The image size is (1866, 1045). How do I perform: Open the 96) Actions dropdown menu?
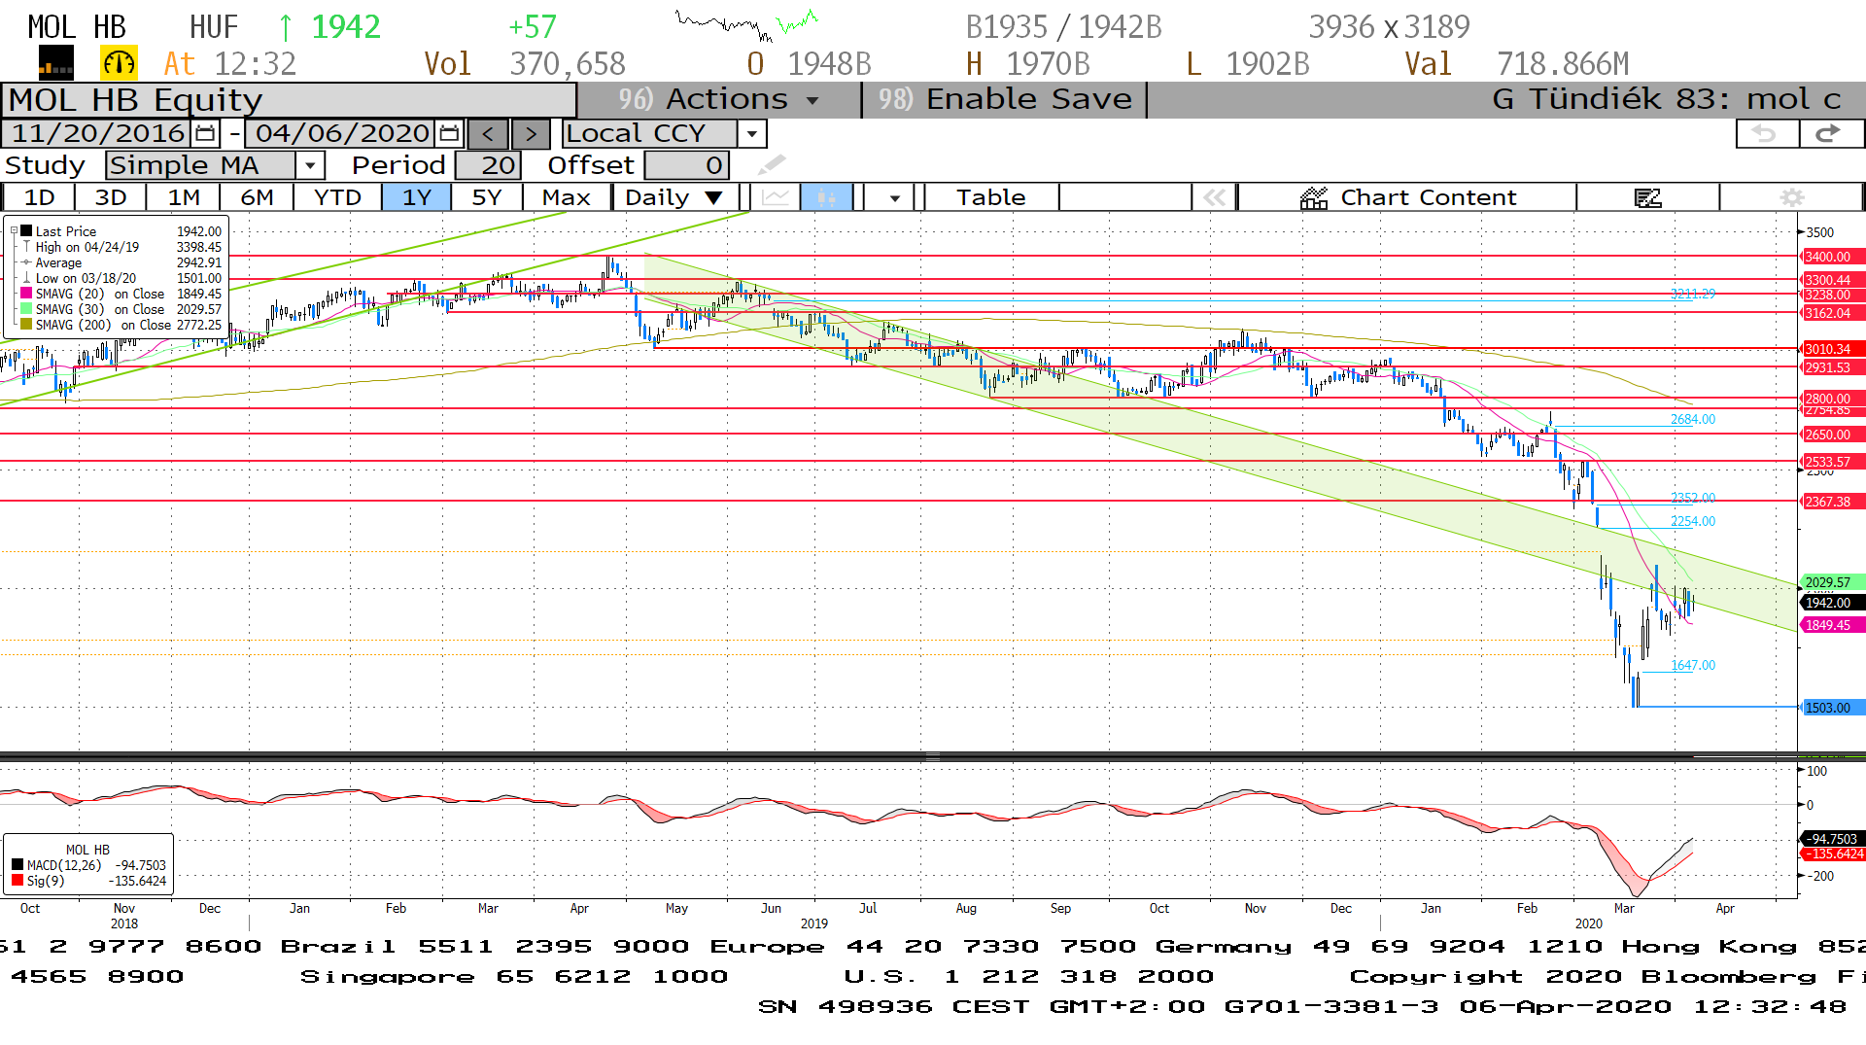[719, 99]
